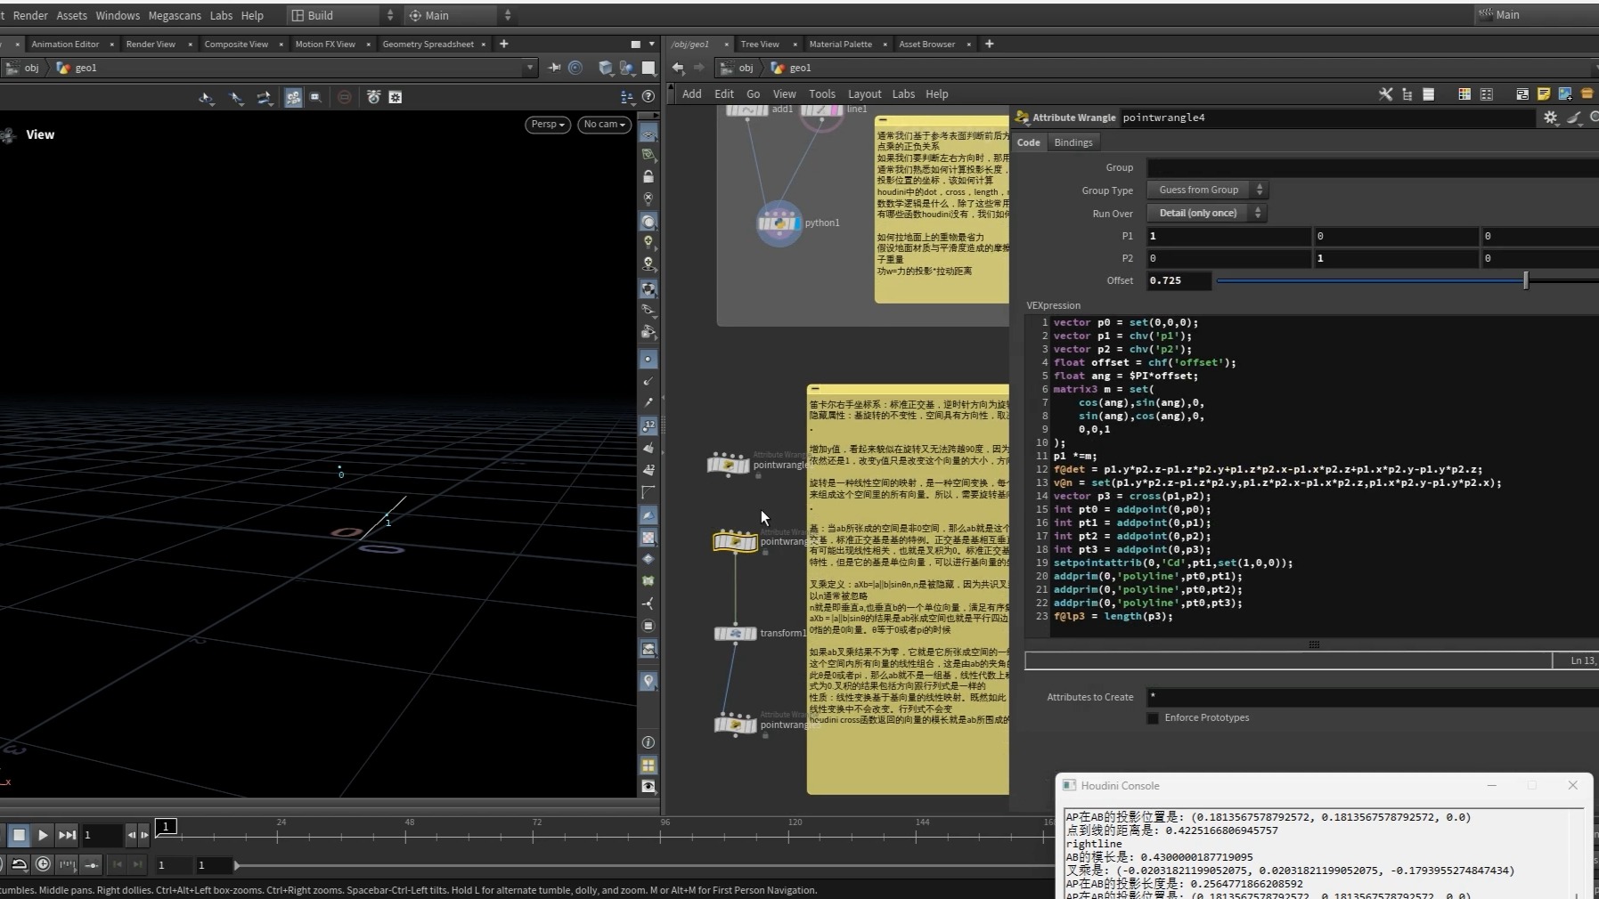Screen dimensions: 1599x899
Task: Select the transform1 node icon
Action: pyautogui.click(x=735, y=633)
